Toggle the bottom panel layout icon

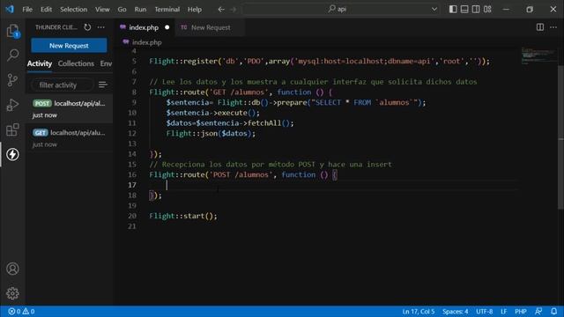[464, 10]
